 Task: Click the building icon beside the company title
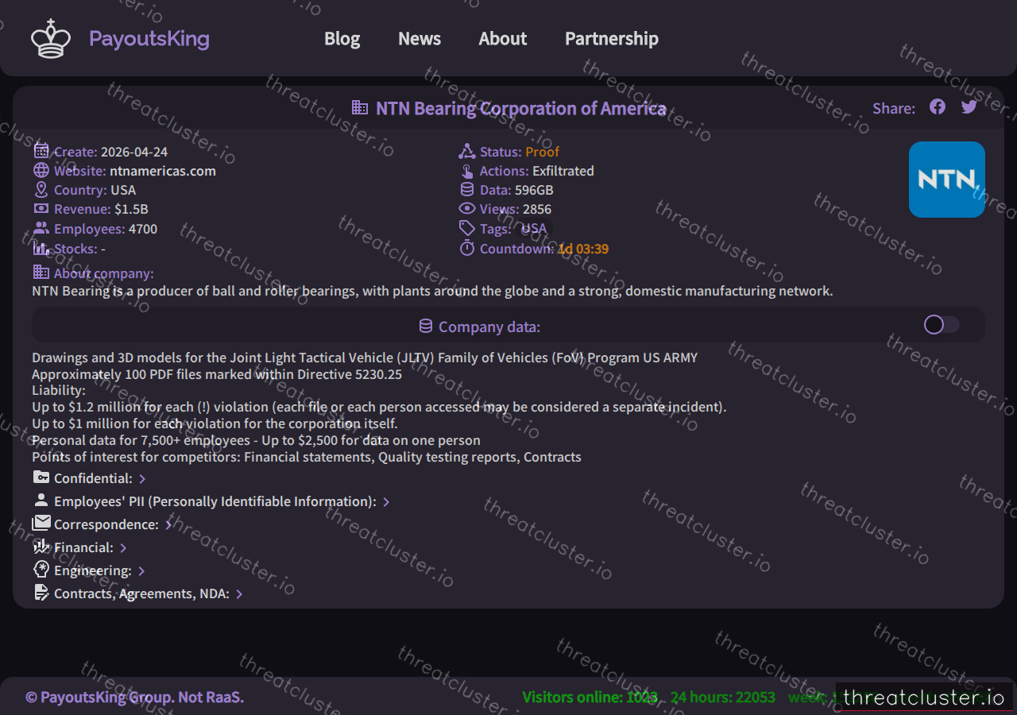(x=360, y=107)
